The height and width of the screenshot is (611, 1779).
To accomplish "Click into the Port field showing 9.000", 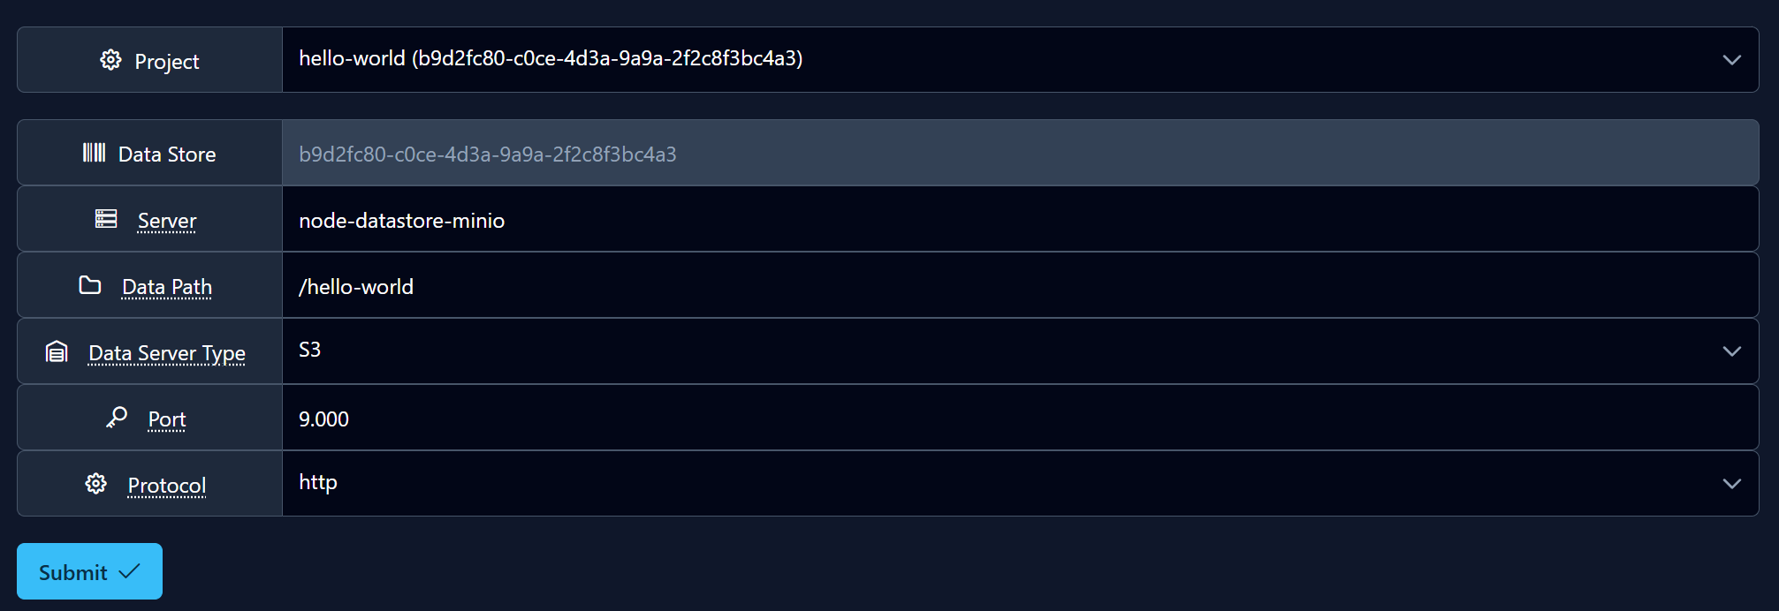I will click(x=1020, y=418).
